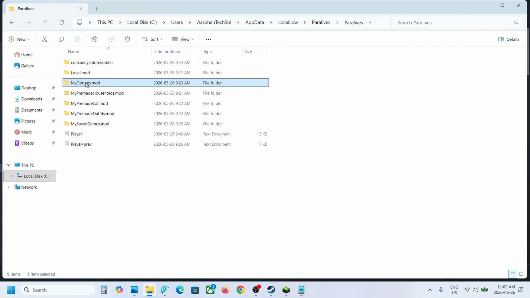Open Copilot from the taskbar

(119, 290)
